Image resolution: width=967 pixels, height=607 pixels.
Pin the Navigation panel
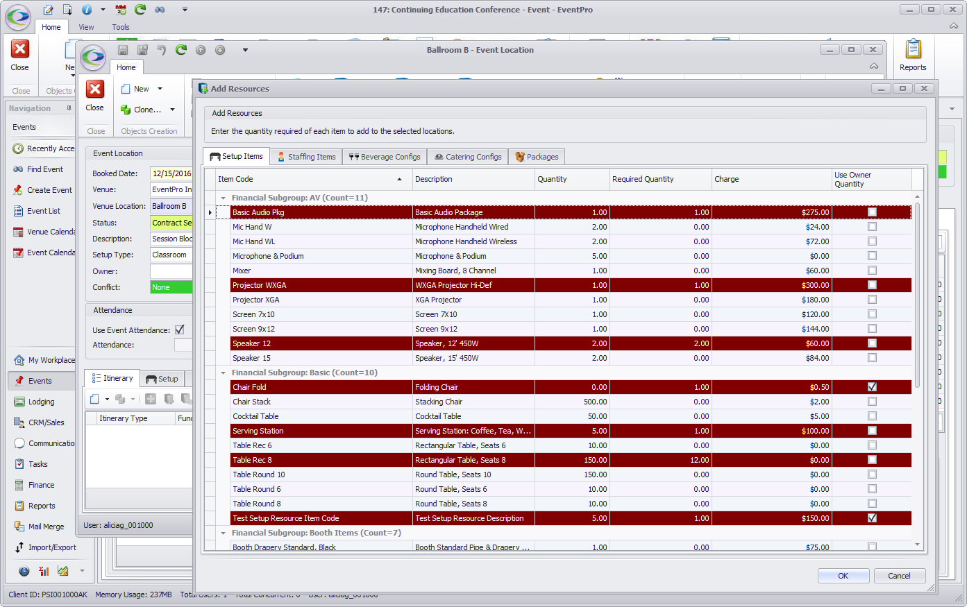point(69,108)
